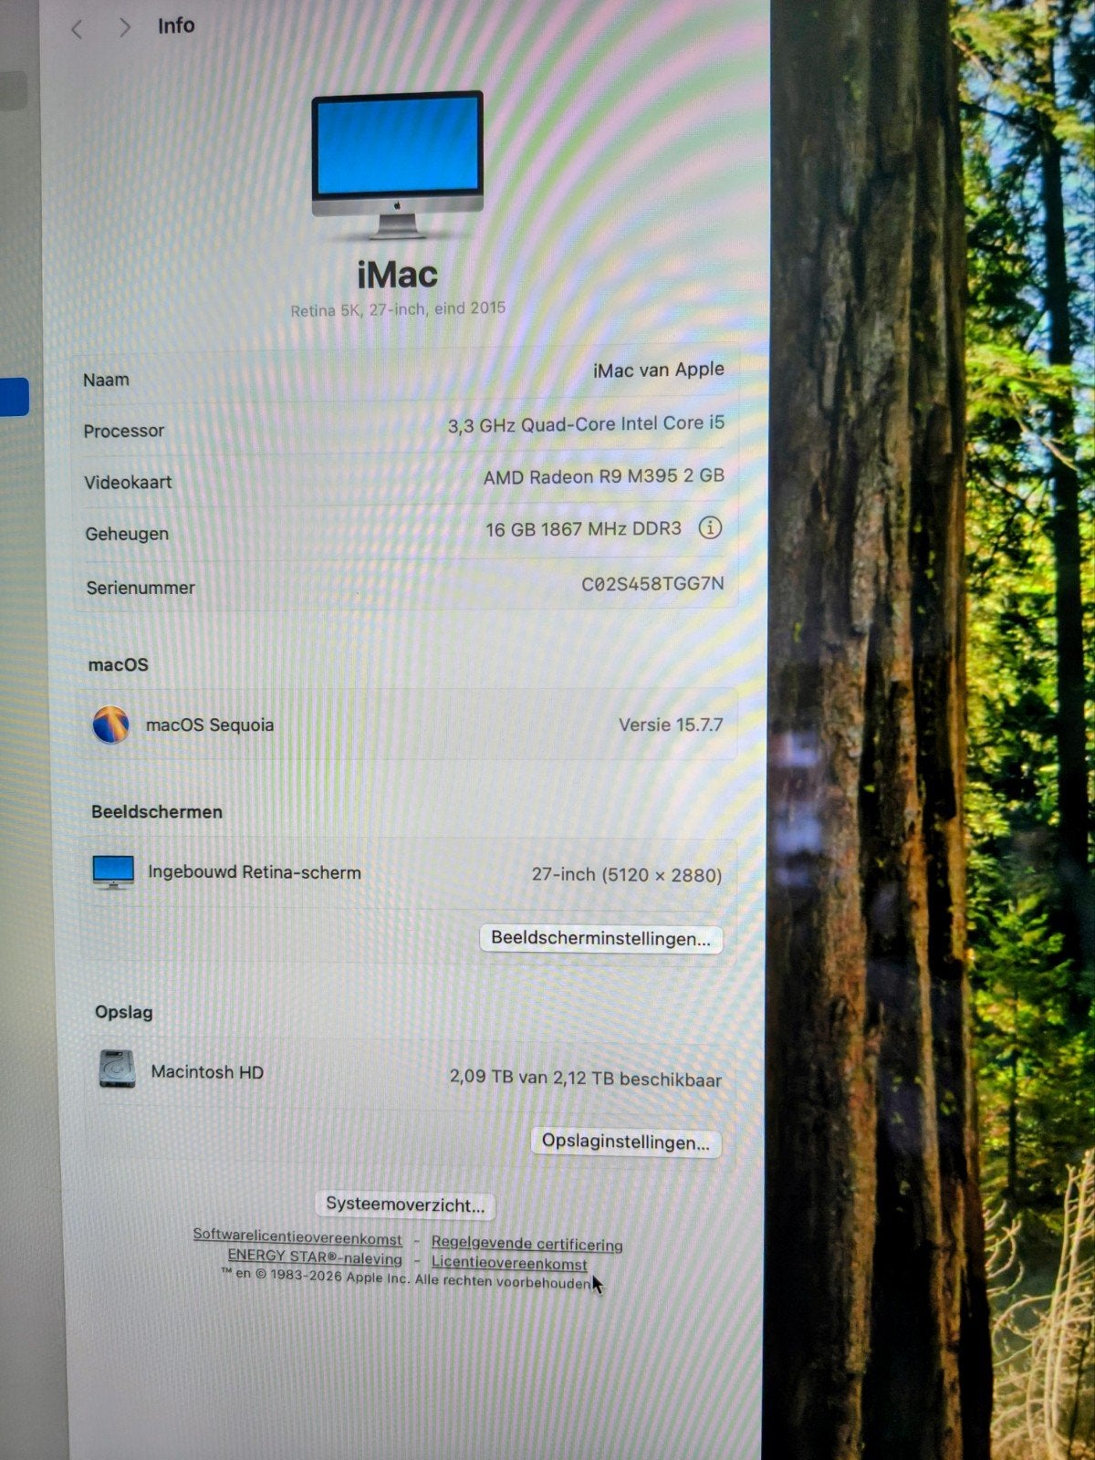Viewport: 1095px width, 1460px height.
Task: Click the 27-inch (5120 × 2880) text
Action: 627,875
